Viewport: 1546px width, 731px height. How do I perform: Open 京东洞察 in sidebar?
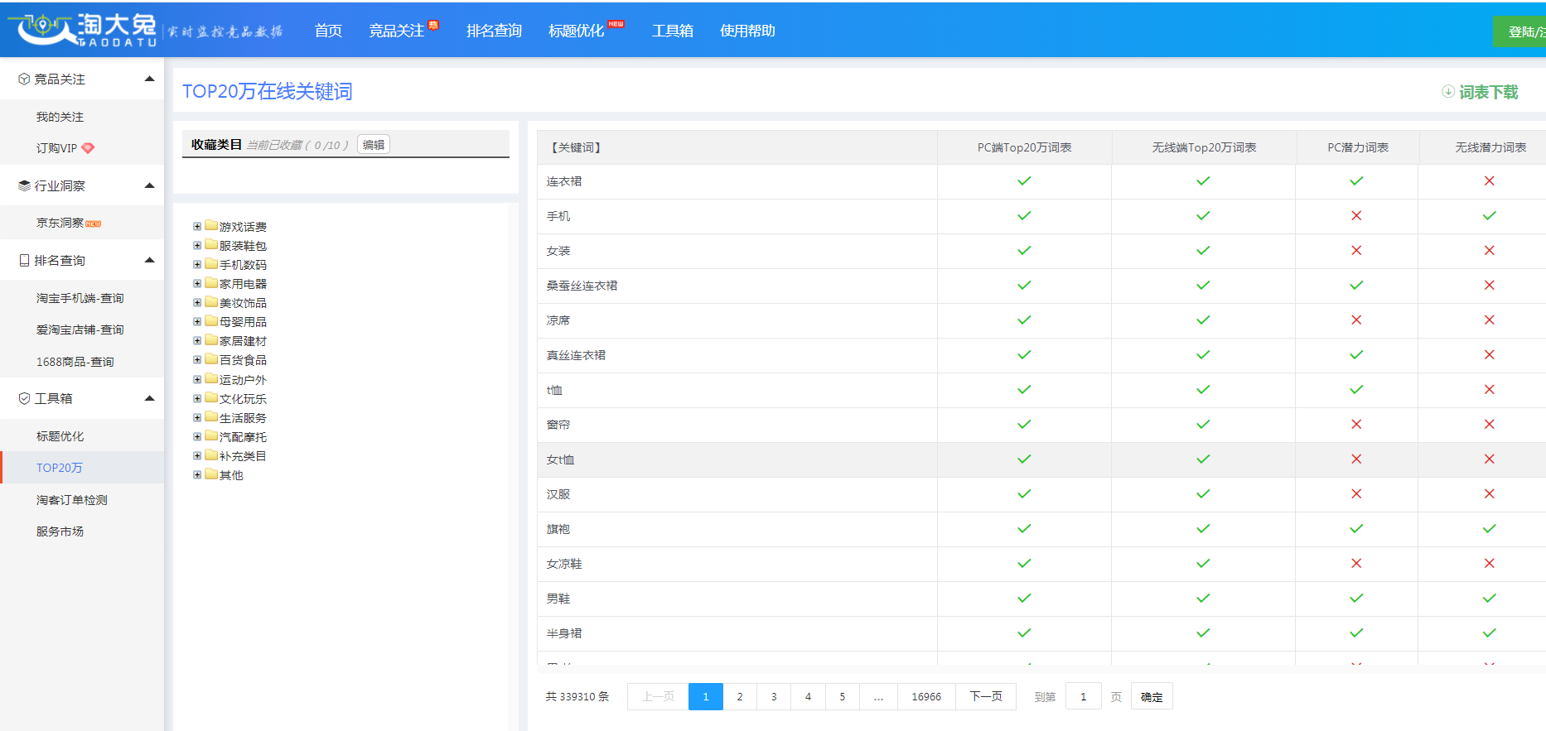(60, 223)
